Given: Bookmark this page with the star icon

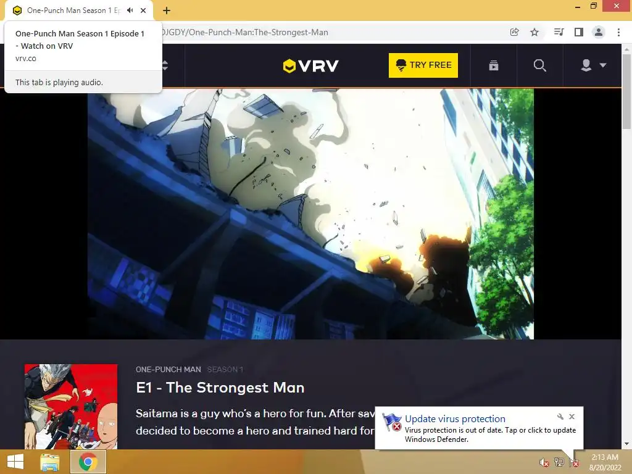Looking at the screenshot, I should (x=534, y=32).
